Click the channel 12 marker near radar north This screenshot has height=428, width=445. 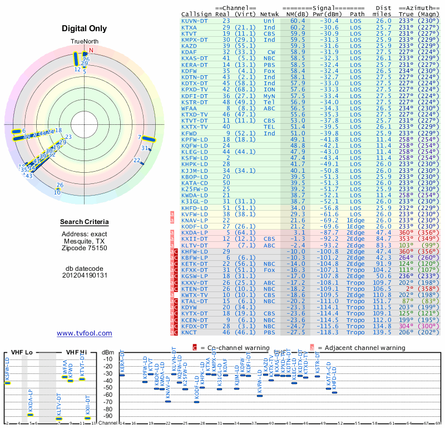76,59
